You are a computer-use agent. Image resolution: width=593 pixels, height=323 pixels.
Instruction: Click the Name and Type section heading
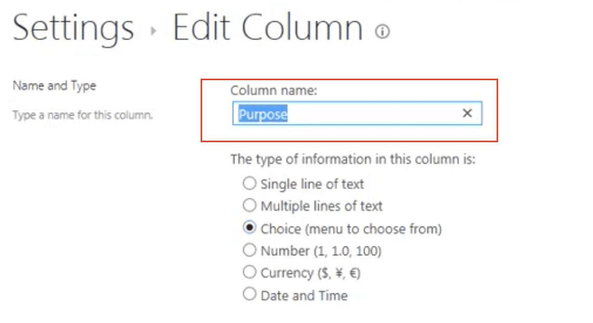[55, 86]
